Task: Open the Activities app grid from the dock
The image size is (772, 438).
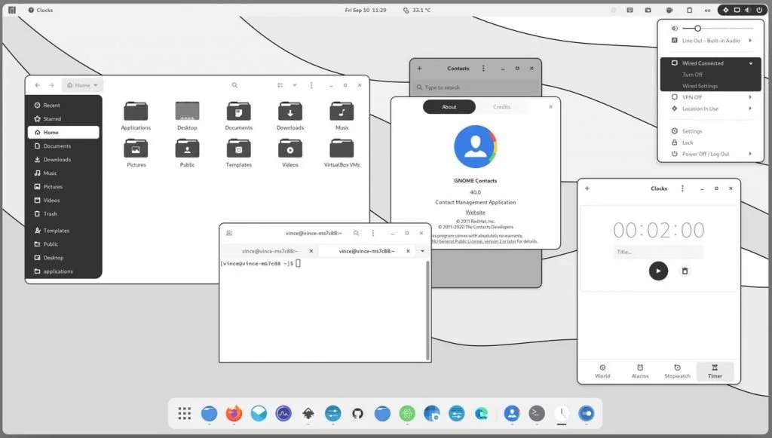Action: tap(184, 413)
